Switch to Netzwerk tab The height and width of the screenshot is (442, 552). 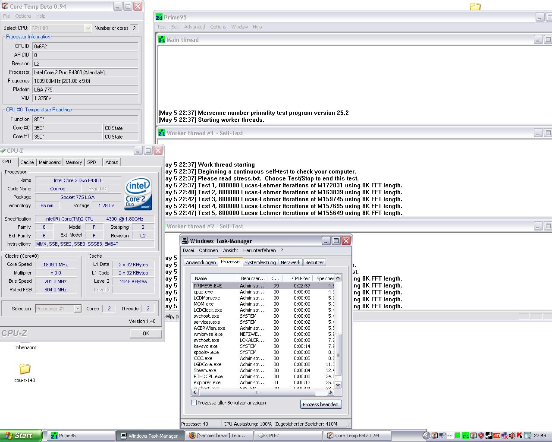pos(291,262)
